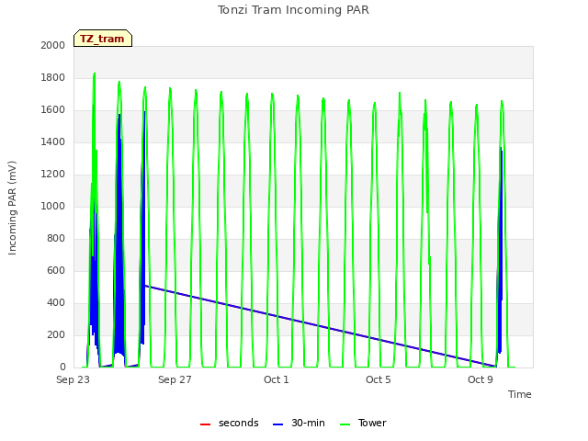Click the green Tower legend swatch
The width and height of the screenshot is (588, 441).
(x=345, y=424)
